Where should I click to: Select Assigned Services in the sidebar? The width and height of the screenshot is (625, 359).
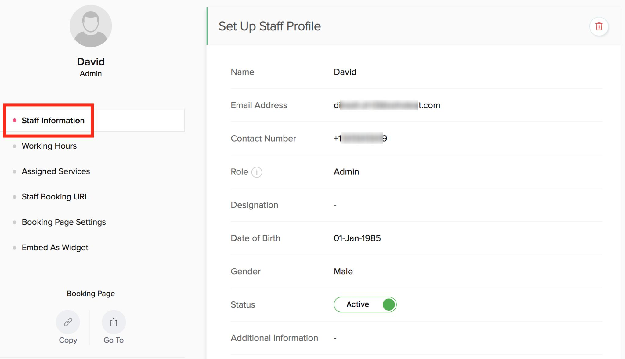tap(56, 171)
